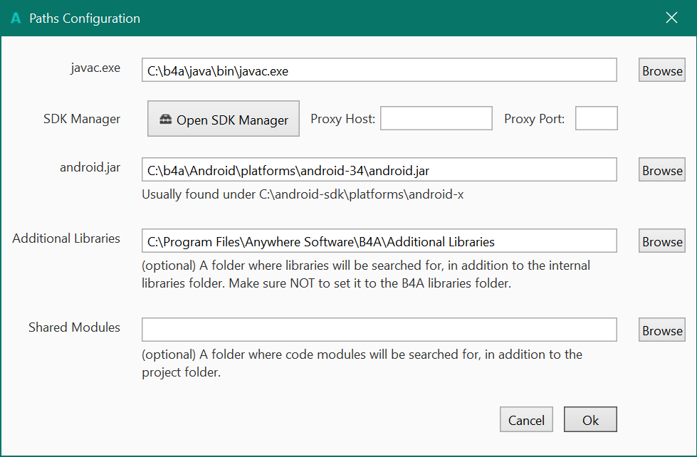Click the toolbox icon on Open SDK Manager

click(165, 120)
